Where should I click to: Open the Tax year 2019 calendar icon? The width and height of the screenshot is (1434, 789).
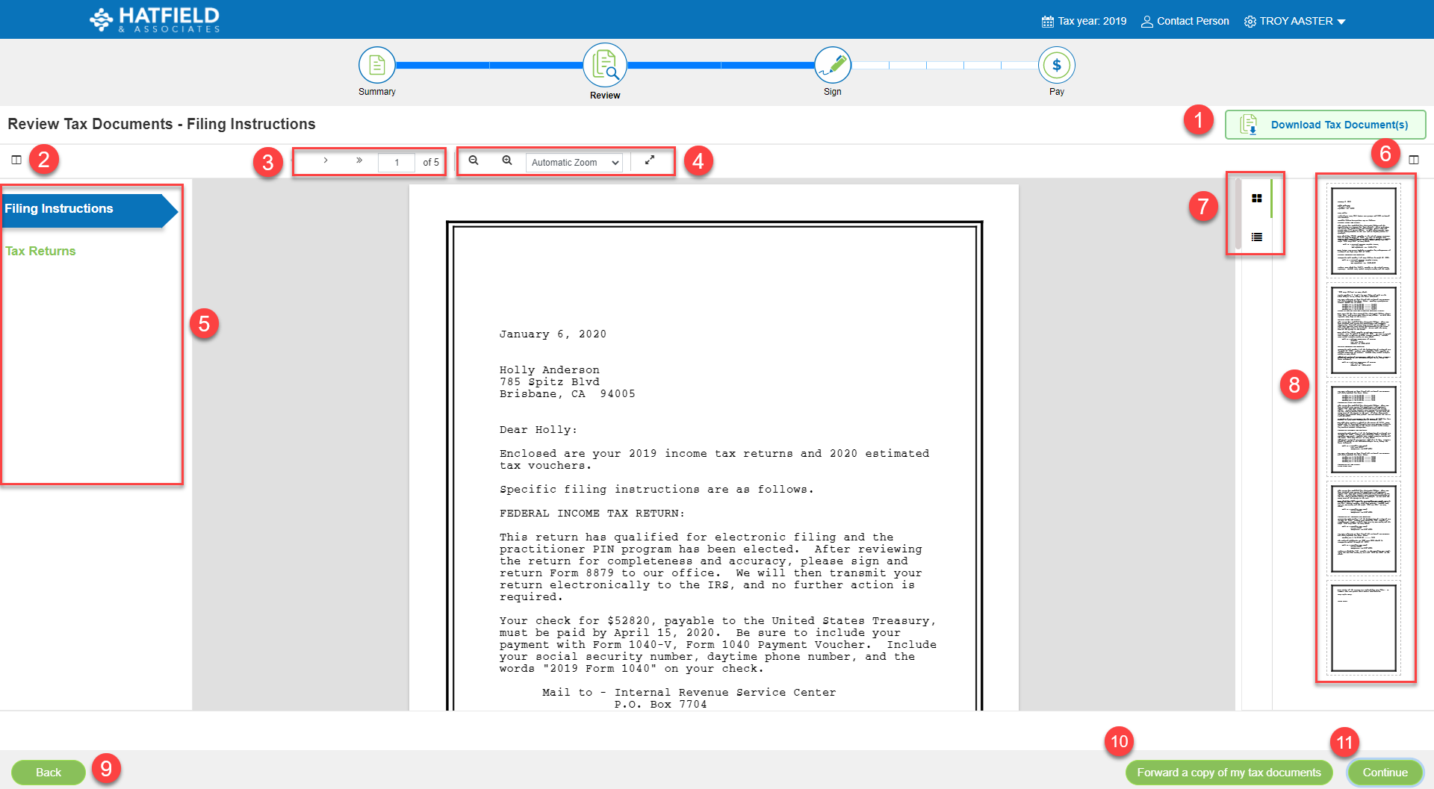point(1047,22)
